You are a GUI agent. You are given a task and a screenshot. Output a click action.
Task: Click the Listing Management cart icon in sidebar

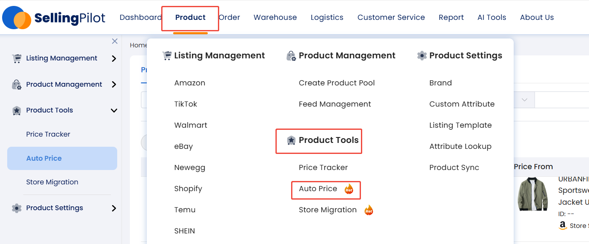pos(17,58)
